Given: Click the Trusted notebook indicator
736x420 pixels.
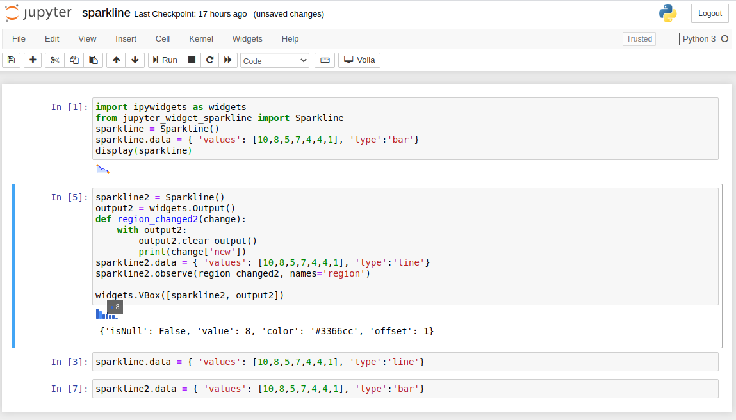Looking at the screenshot, I should coord(639,39).
